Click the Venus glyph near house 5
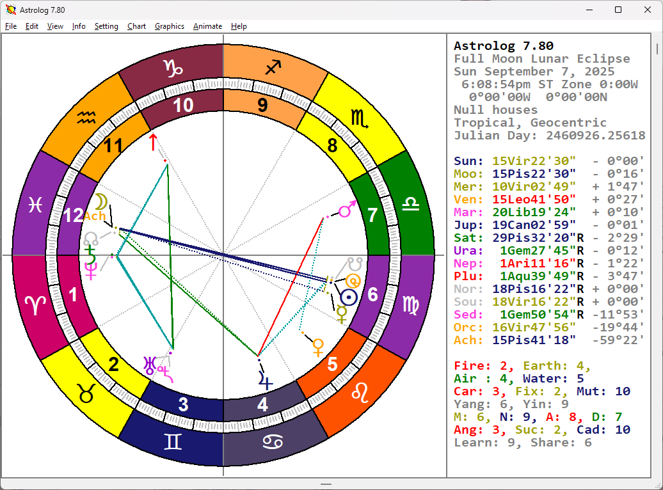The image size is (663, 490). 317,347
